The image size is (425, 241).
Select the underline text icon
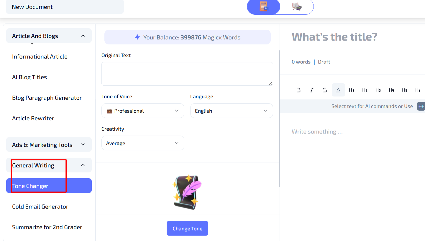[338, 90]
